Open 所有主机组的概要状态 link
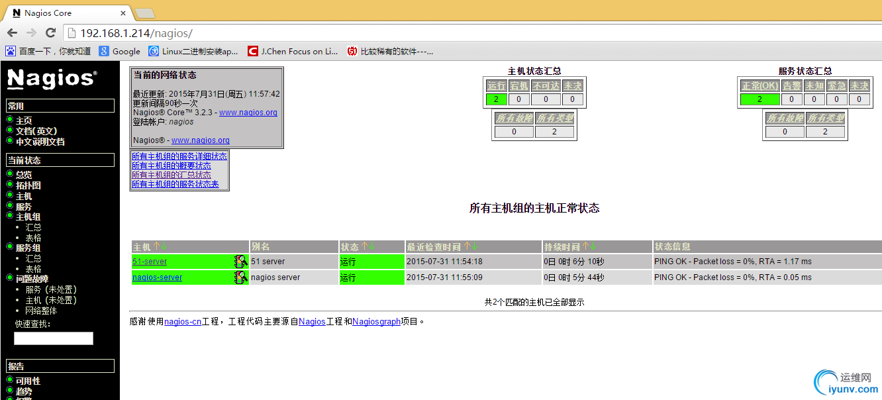This screenshot has height=400, width=882. point(171,166)
